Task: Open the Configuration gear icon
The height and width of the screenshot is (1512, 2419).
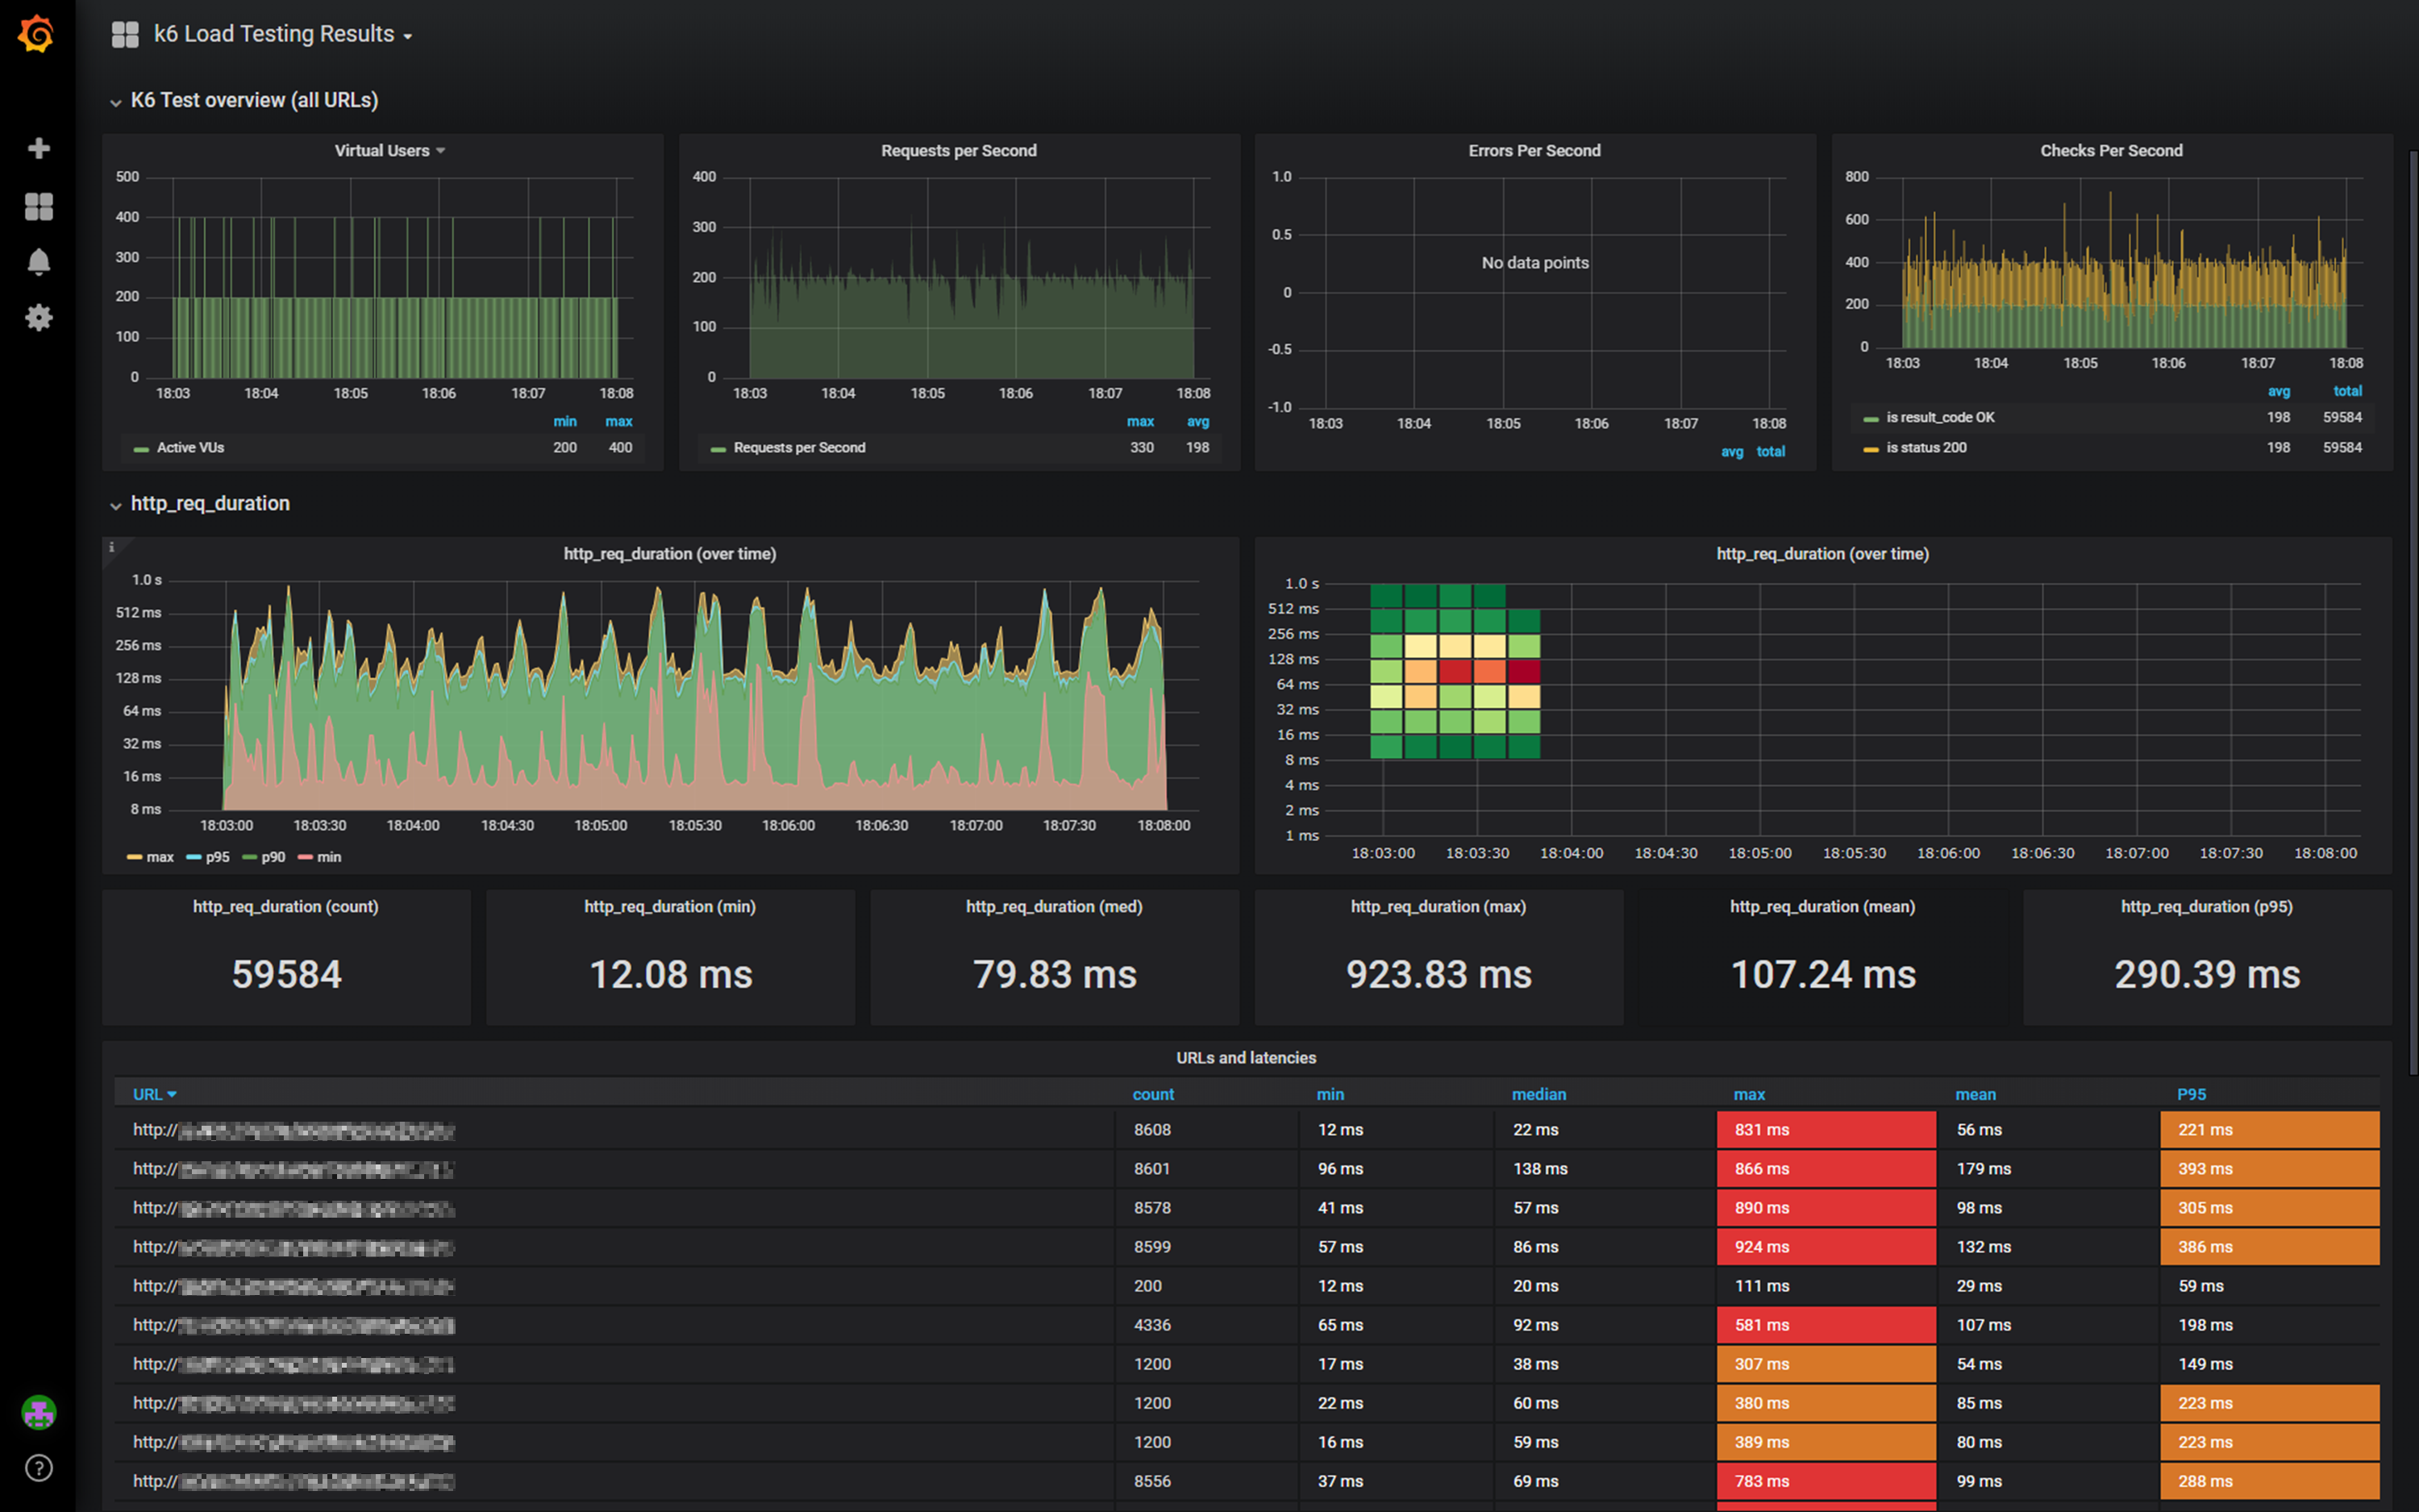Action: coord(38,318)
